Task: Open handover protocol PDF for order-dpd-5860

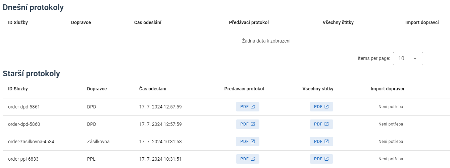Action: [x=248, y=124]
